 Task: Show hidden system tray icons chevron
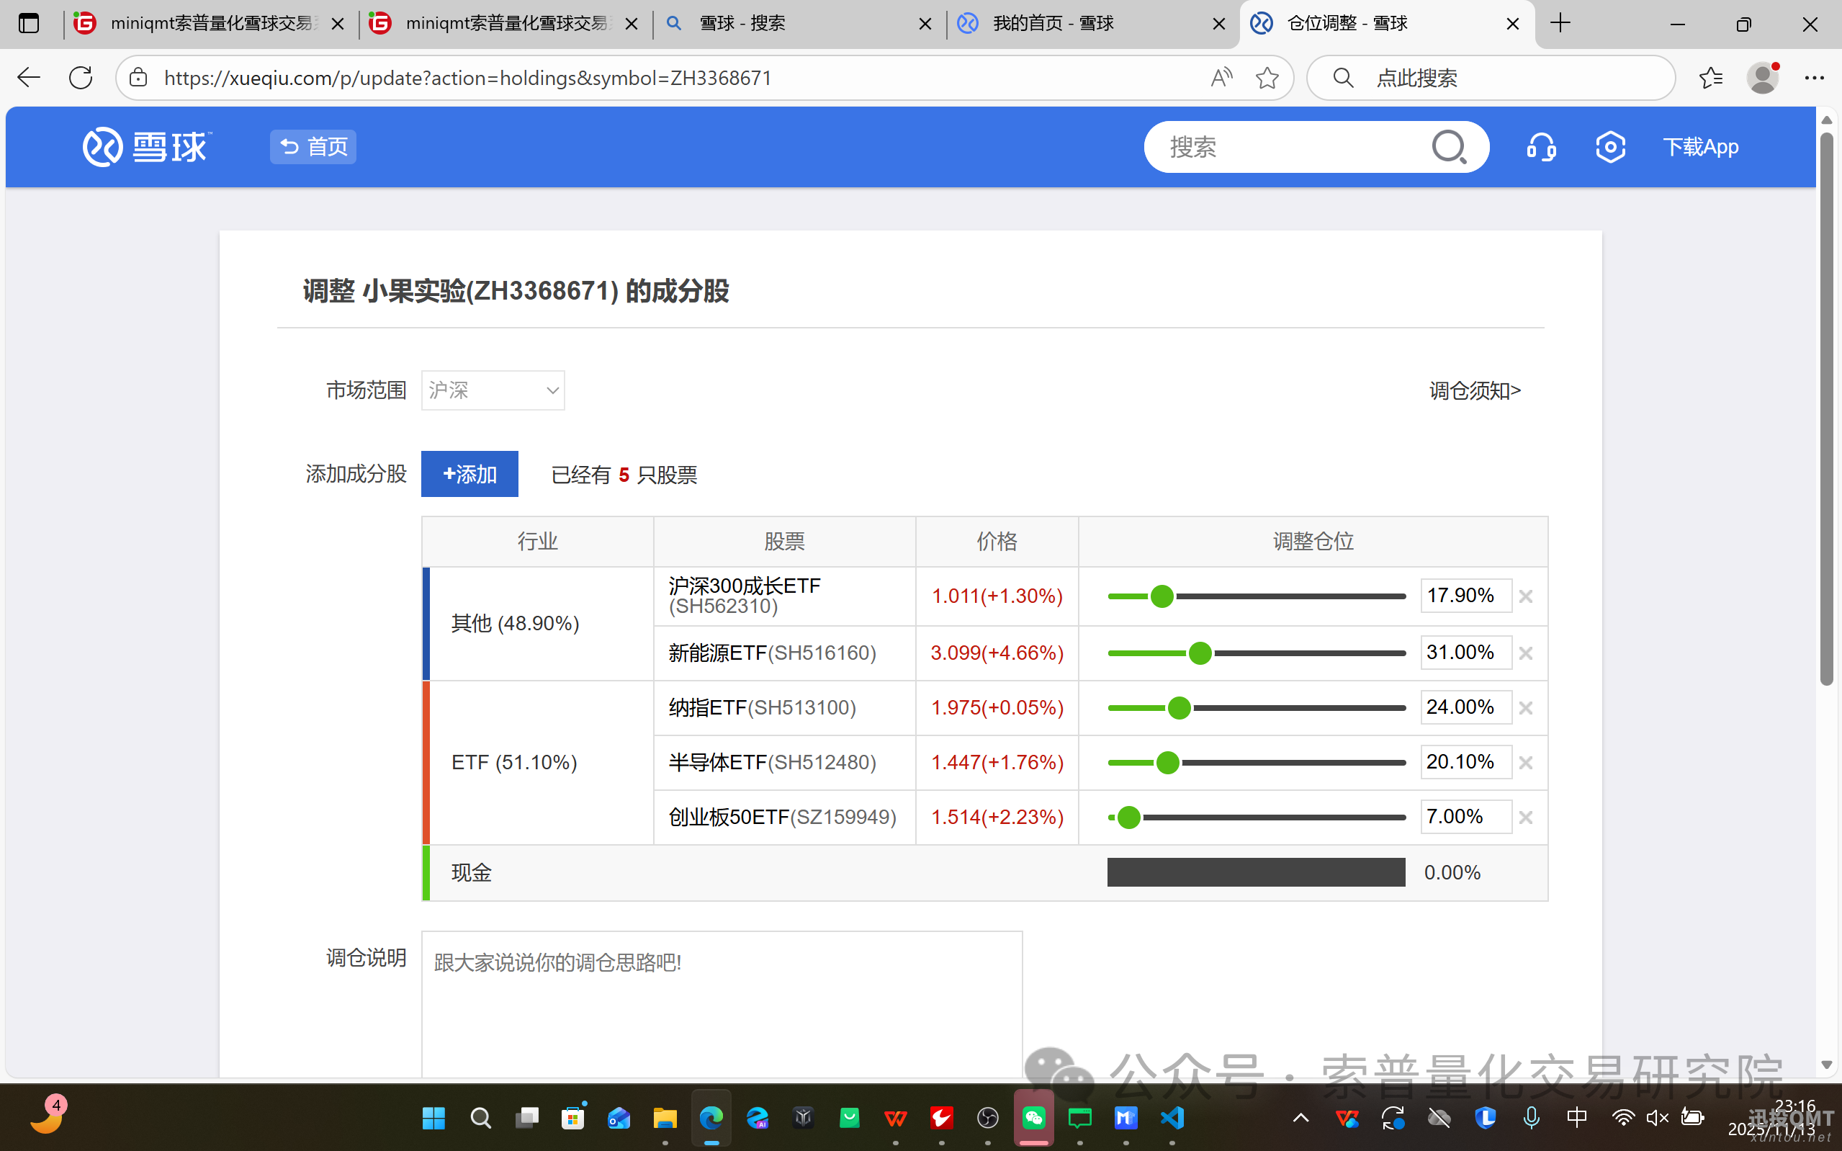pyautogui.click(x=1300, y=1117)
